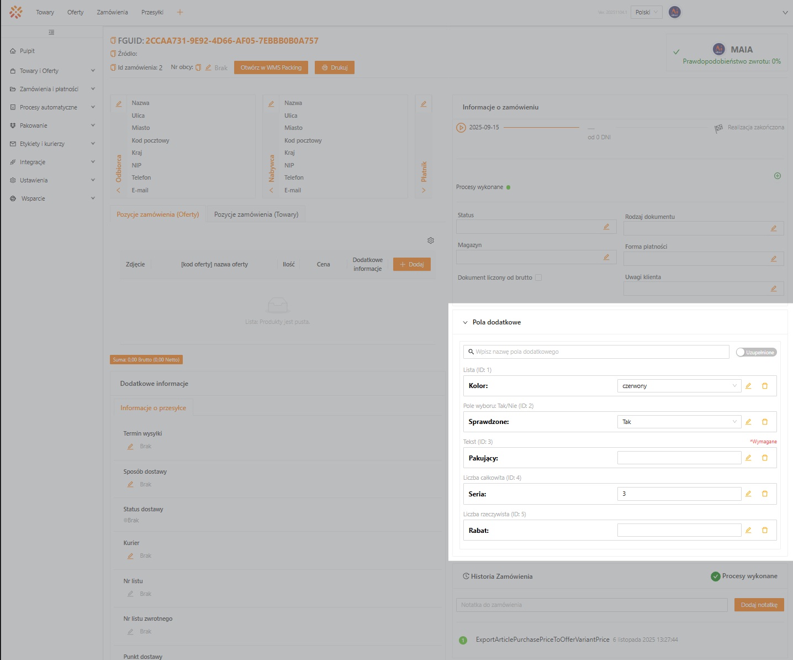Click edit pencil icon for Kolor field
The height and width of the screenshot is (660, 793).
(748, 386)
